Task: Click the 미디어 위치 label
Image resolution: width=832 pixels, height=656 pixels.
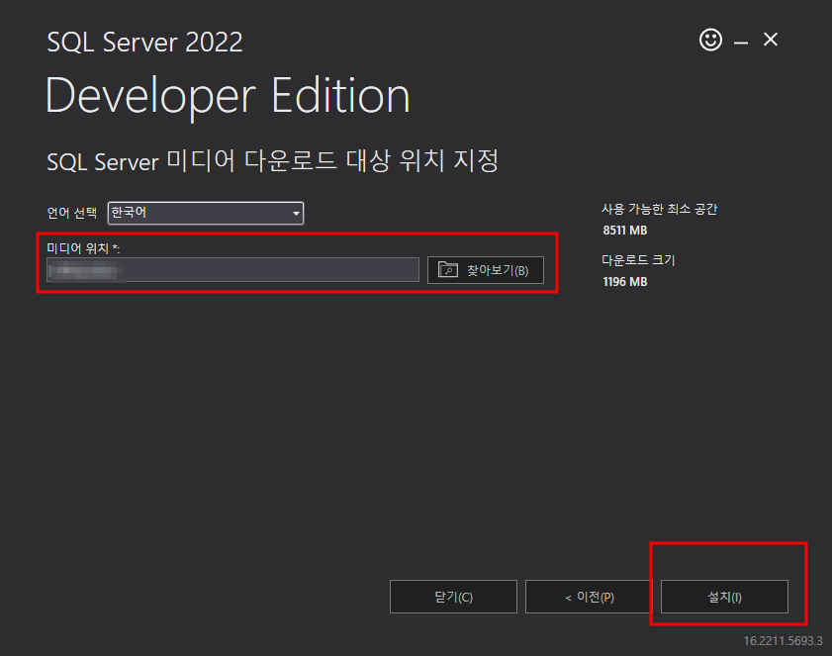Action: point(83,248)
